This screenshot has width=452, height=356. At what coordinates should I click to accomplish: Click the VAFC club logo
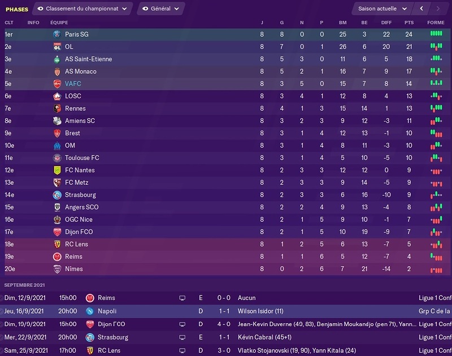click(x=56, y=82)
